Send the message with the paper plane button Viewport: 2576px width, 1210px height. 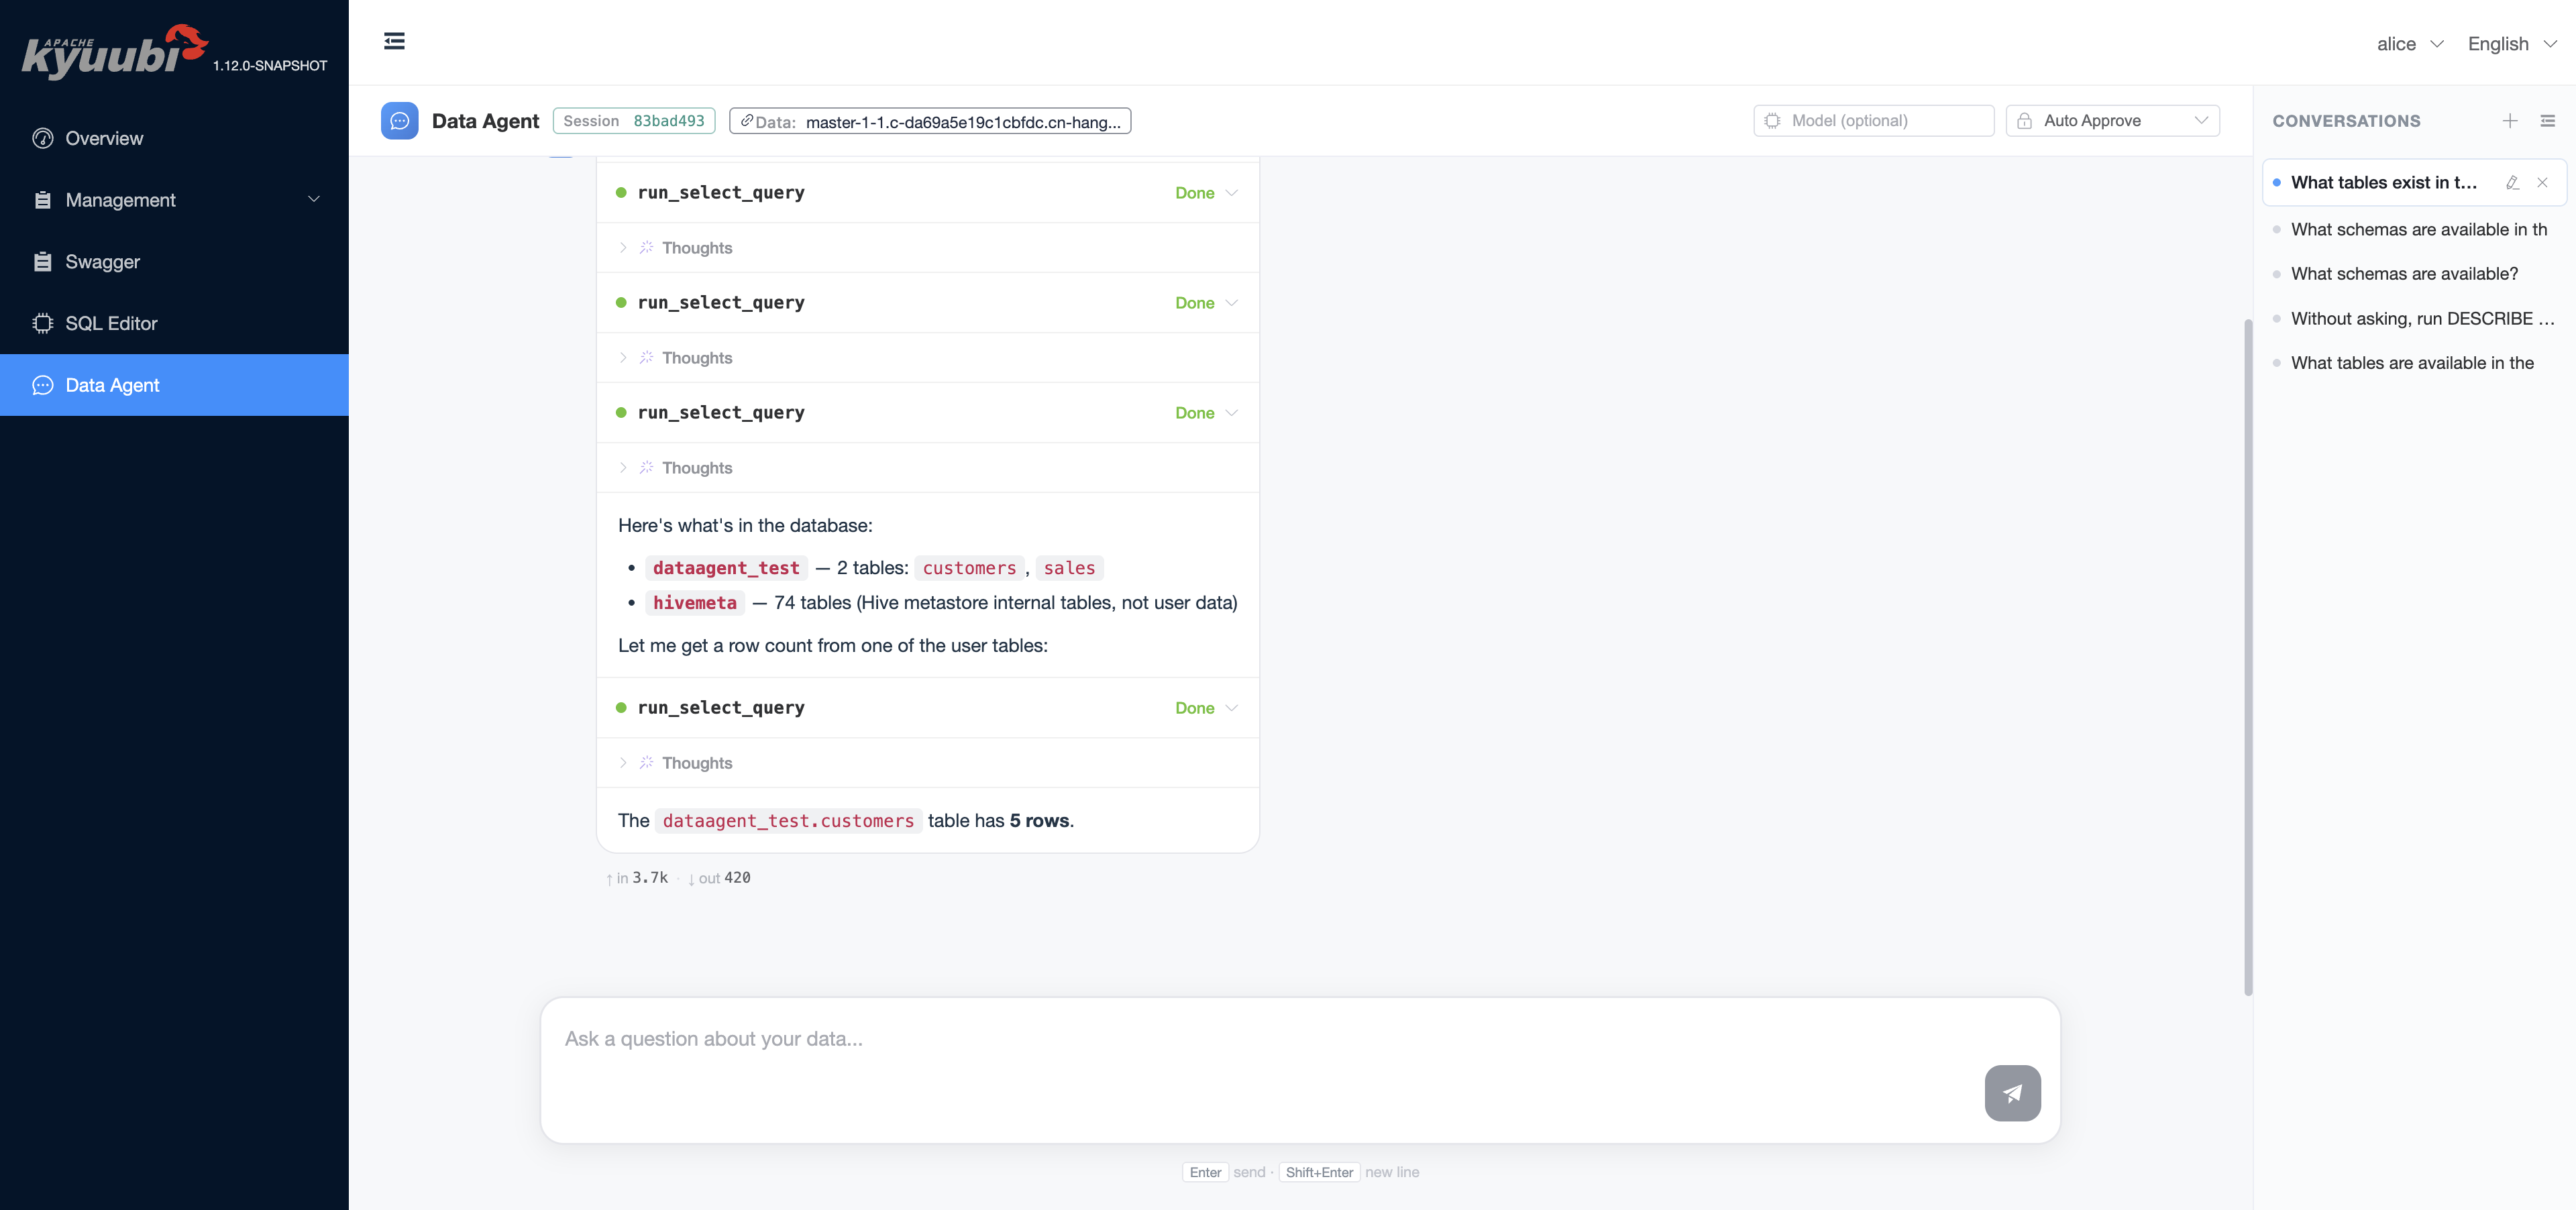(2012, 1093)
